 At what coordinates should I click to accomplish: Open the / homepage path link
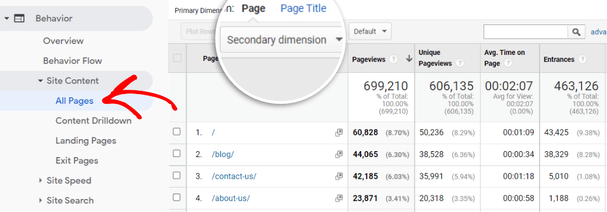(x=213, y=133)
